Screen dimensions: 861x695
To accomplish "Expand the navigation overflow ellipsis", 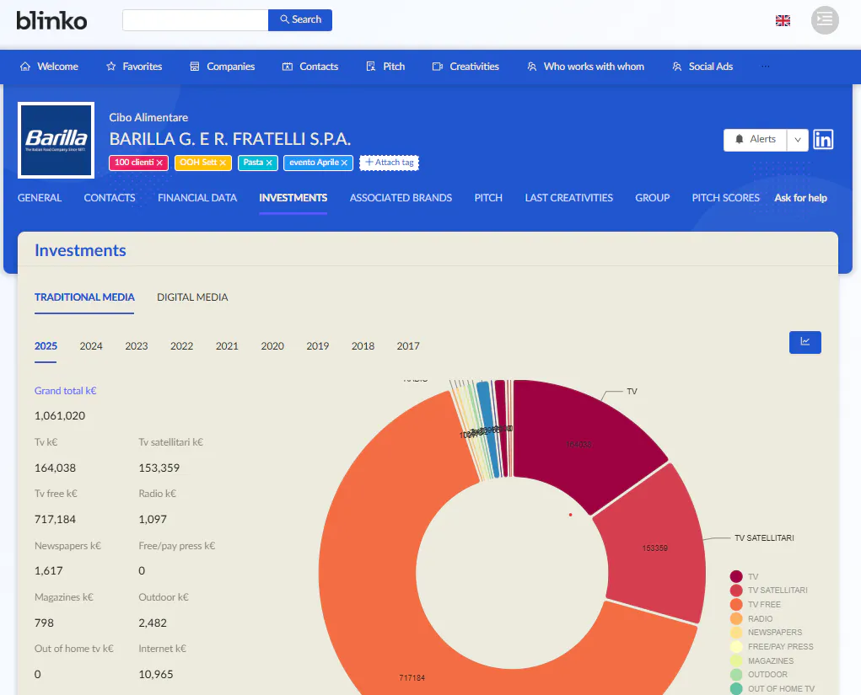I will [x=765, y=67].
